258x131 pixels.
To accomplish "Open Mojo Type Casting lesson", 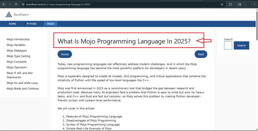I will (x=18, y=56).
